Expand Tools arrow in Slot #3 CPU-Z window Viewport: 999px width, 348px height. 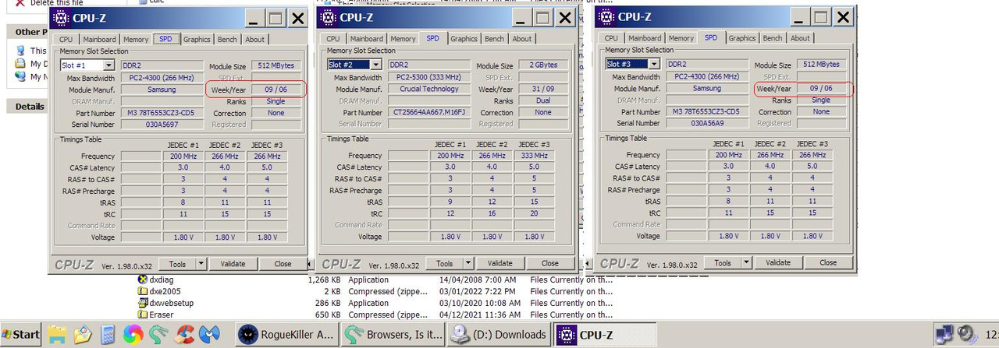pos(748,262)
